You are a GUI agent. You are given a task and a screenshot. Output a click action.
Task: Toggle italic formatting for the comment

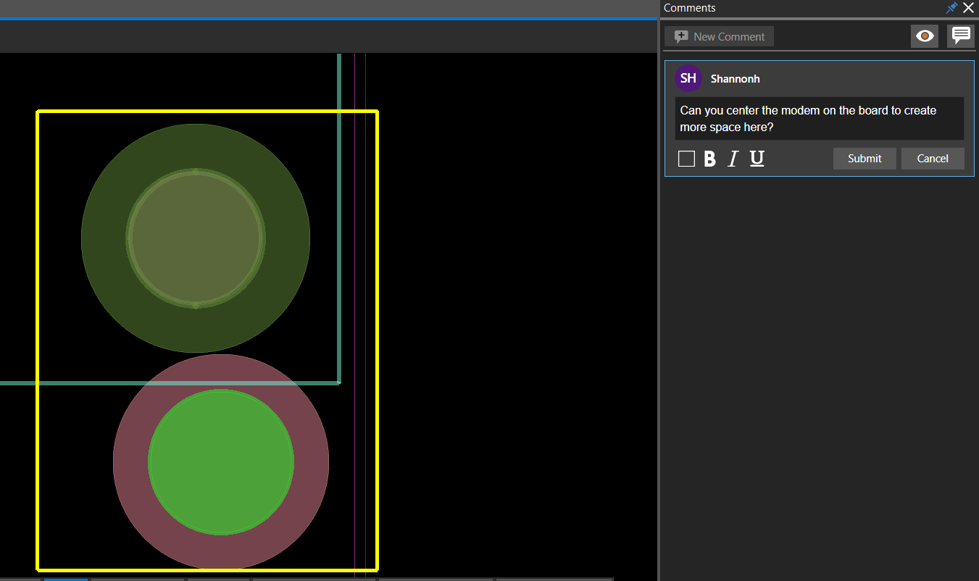coord(733,159)
